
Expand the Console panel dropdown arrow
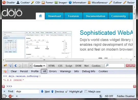point(44,66)
